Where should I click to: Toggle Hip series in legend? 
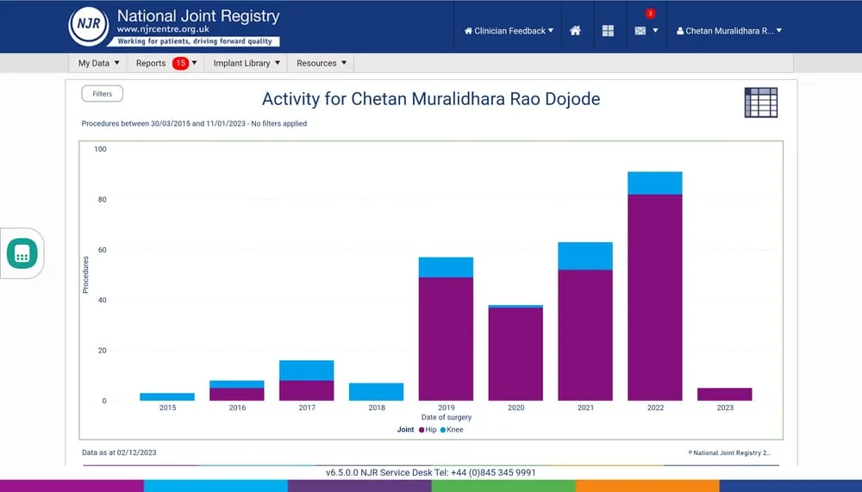tap(428, 430)
